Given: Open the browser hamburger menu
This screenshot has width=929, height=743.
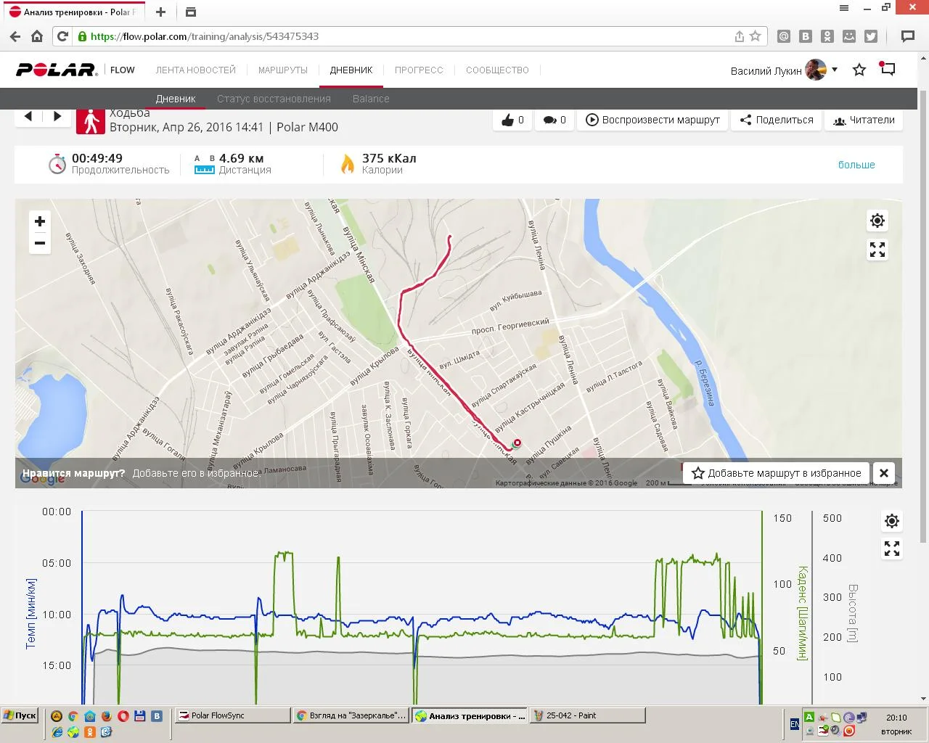Looking at the screenshot, I should coord(844,8).
